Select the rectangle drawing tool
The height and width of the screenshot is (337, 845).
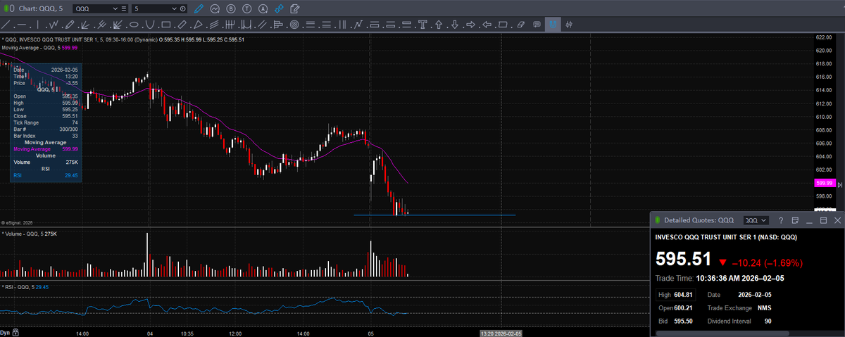click(165, 25)
